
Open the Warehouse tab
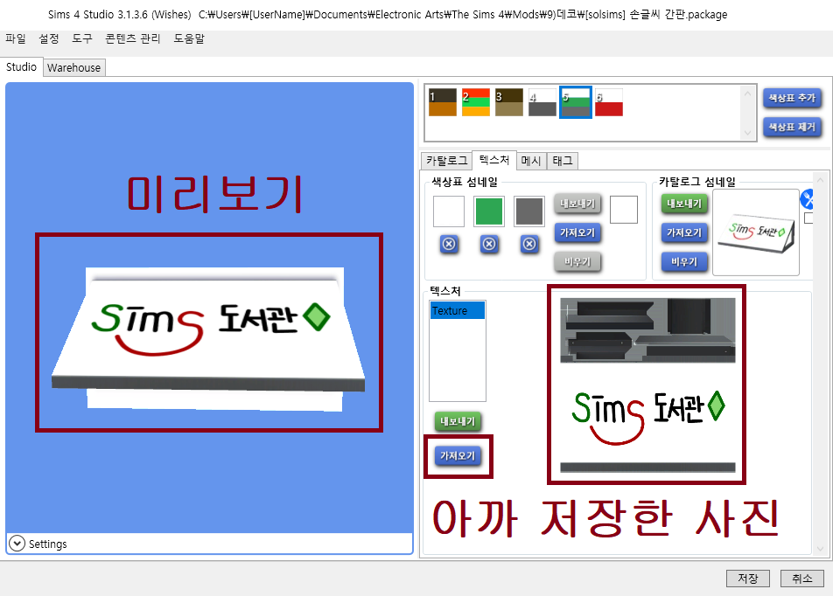[73, 67]
